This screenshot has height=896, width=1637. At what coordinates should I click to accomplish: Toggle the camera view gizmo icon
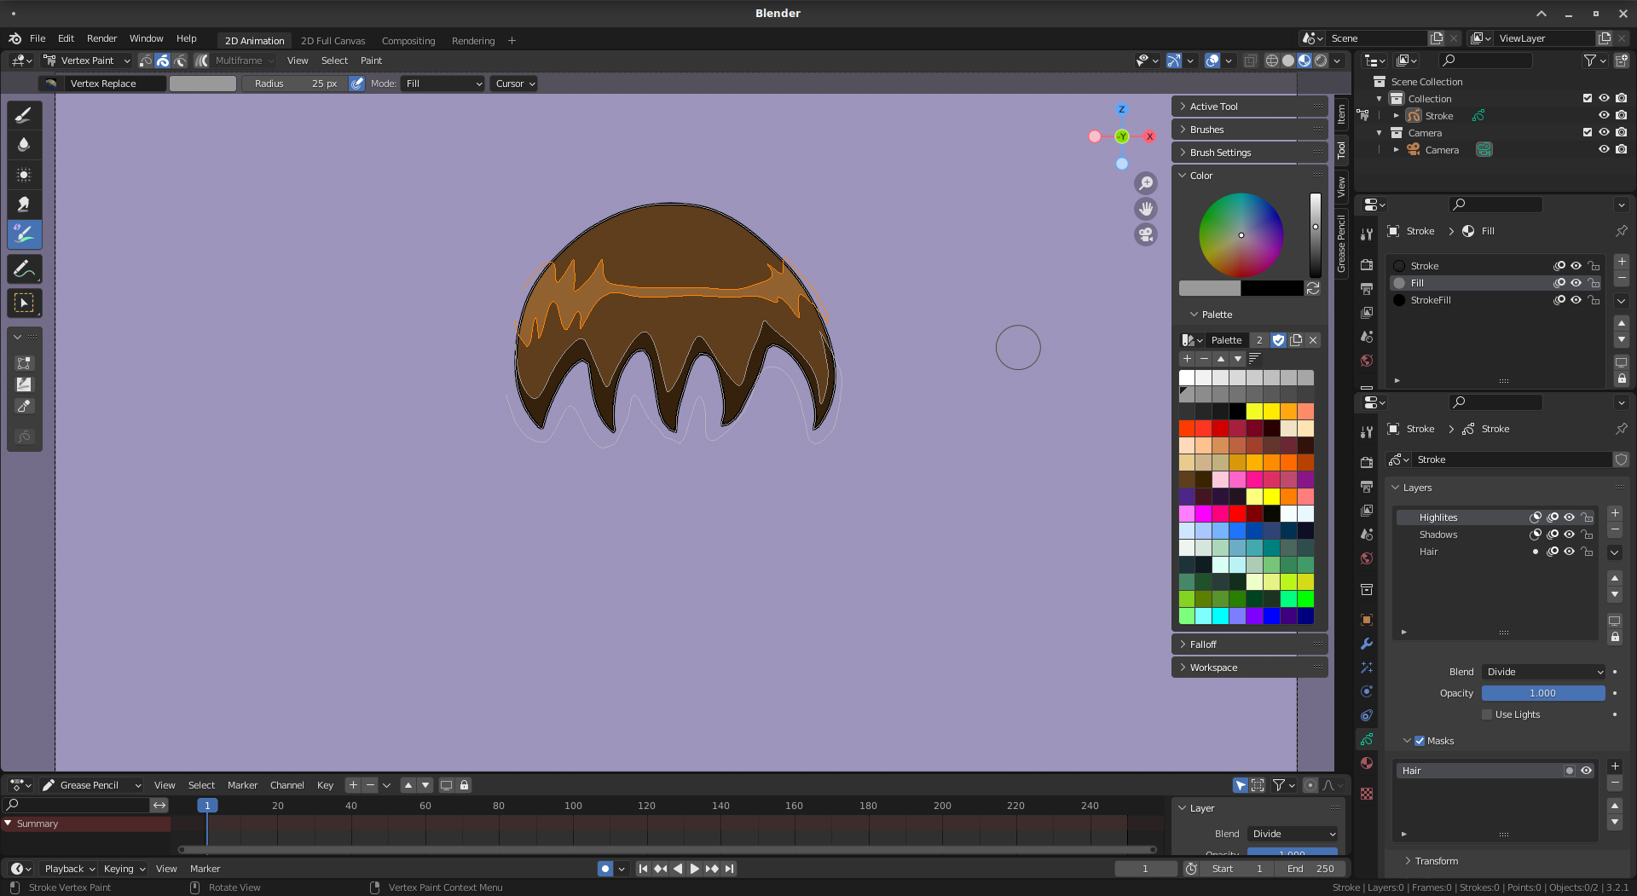pyautogui.click(x=1146, y=234)
